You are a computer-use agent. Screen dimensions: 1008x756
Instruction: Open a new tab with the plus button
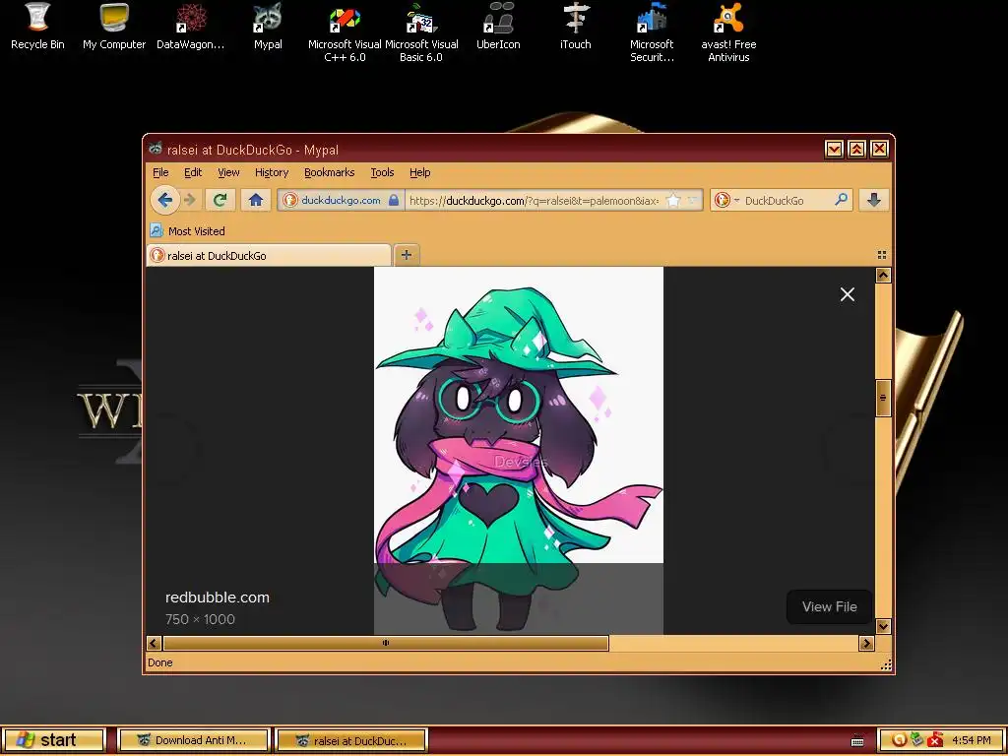tap(406, 255)
